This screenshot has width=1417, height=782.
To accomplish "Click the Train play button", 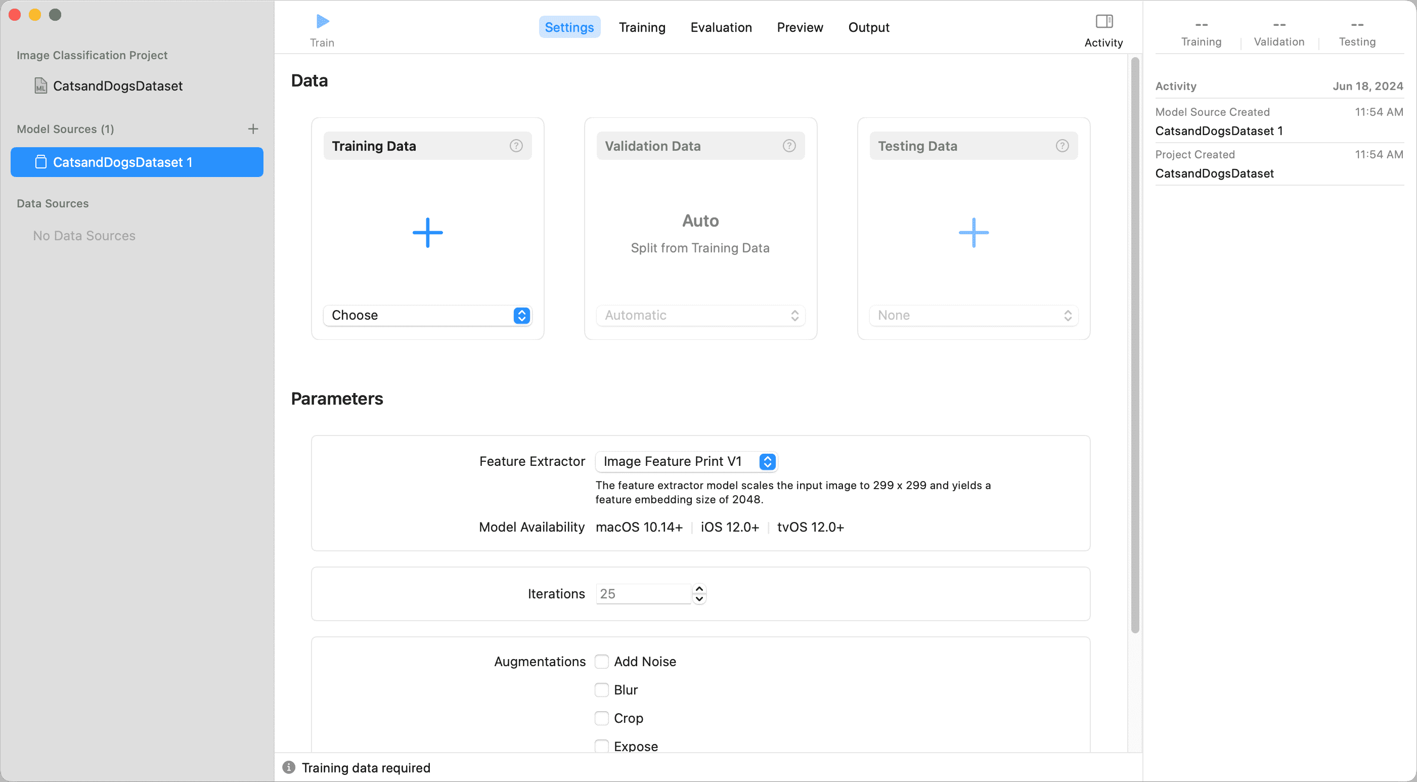I will click(322, 22).
